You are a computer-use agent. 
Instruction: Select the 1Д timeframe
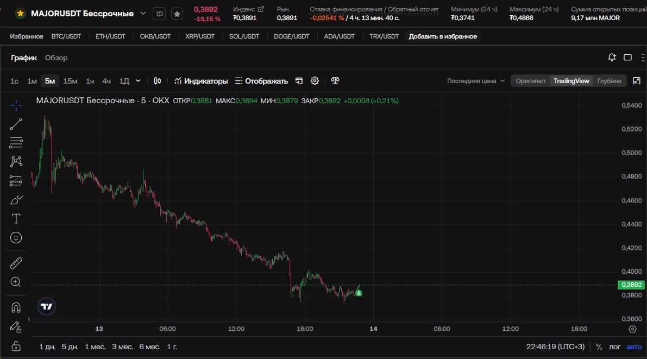point(124,81)
